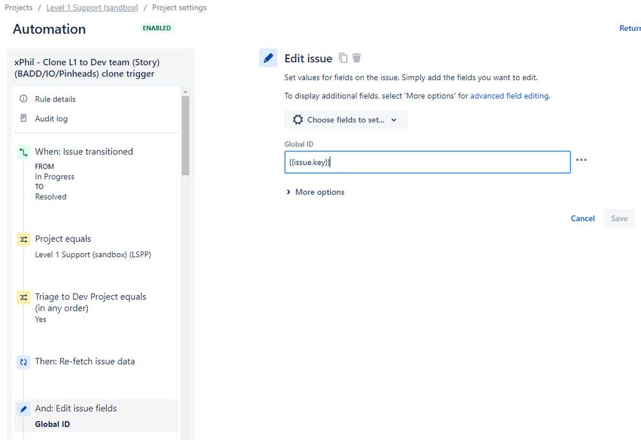The width and height of the screenshot is (641, 440).
Task: Open Level 1 Support (sandbox) breadcrumb link
Action: [x=92, y=7]
